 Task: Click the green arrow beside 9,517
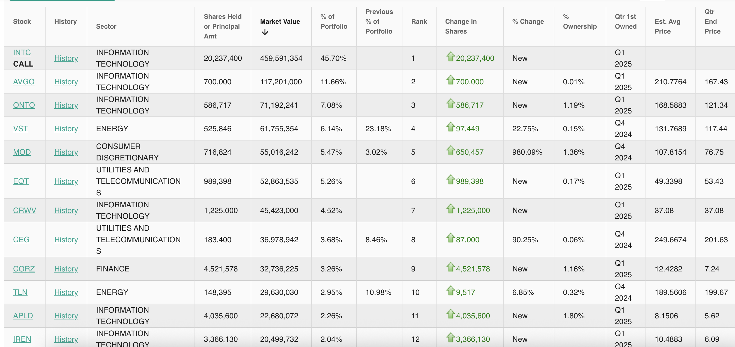pos(450,291)
